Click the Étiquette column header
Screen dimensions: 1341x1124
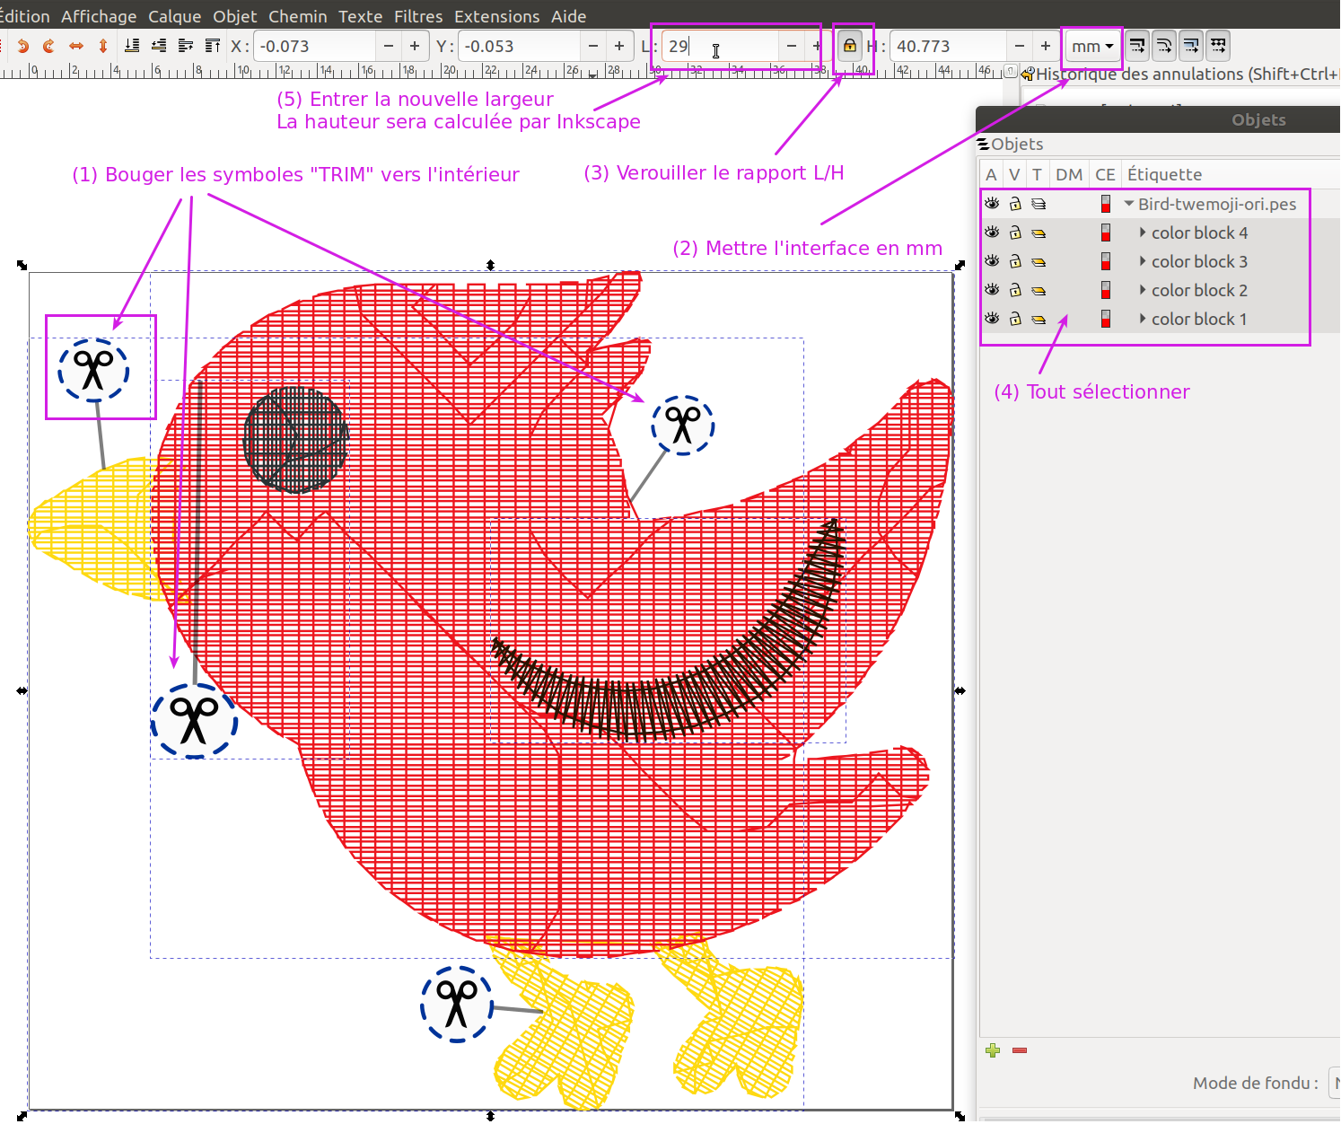click(1164, 174)
